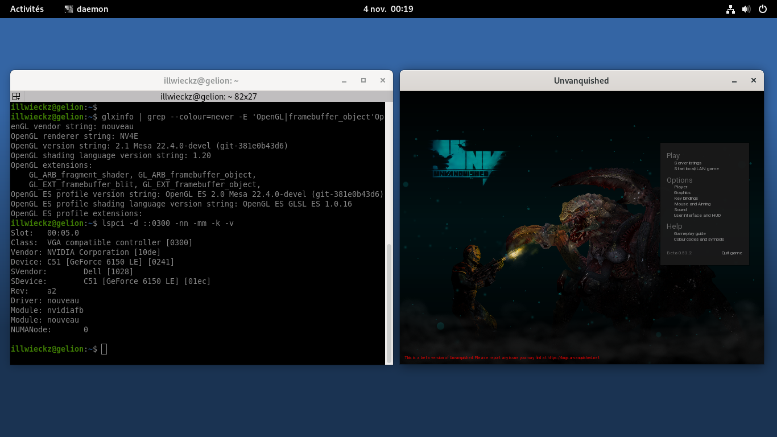This screenshot has height=437, width=777.
Task: Open the Sound options
Action: [680, 210]
